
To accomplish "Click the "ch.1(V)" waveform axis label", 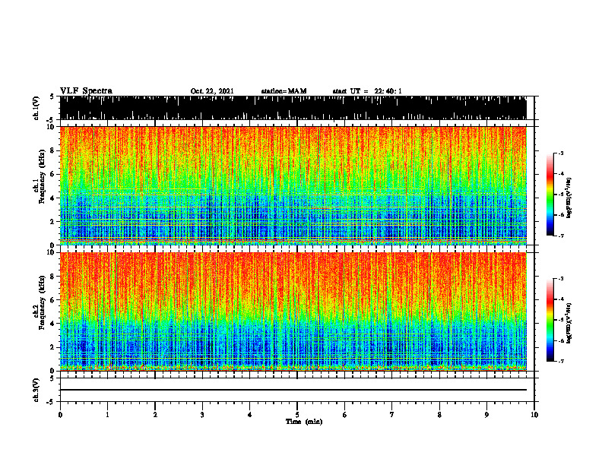I will point(36,108).
